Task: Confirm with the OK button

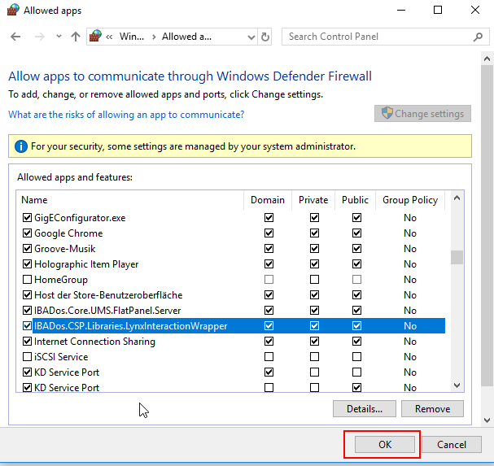Action: point(385,444)
